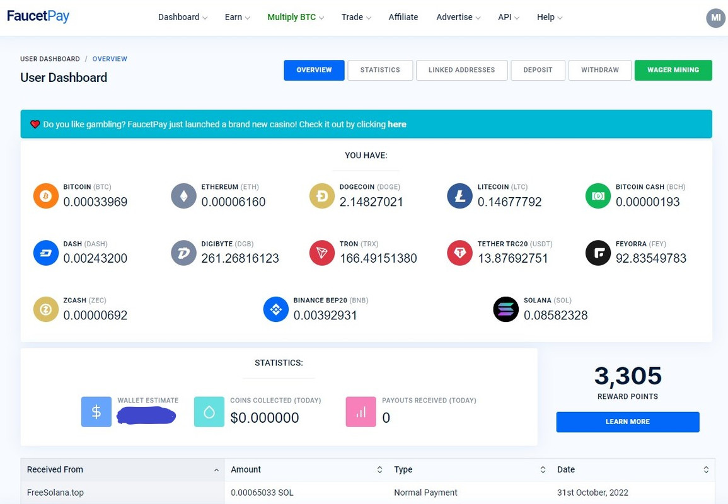The image size is (728, 504).
Task: Open the Withdraw tab
Action: coord(600,70)
